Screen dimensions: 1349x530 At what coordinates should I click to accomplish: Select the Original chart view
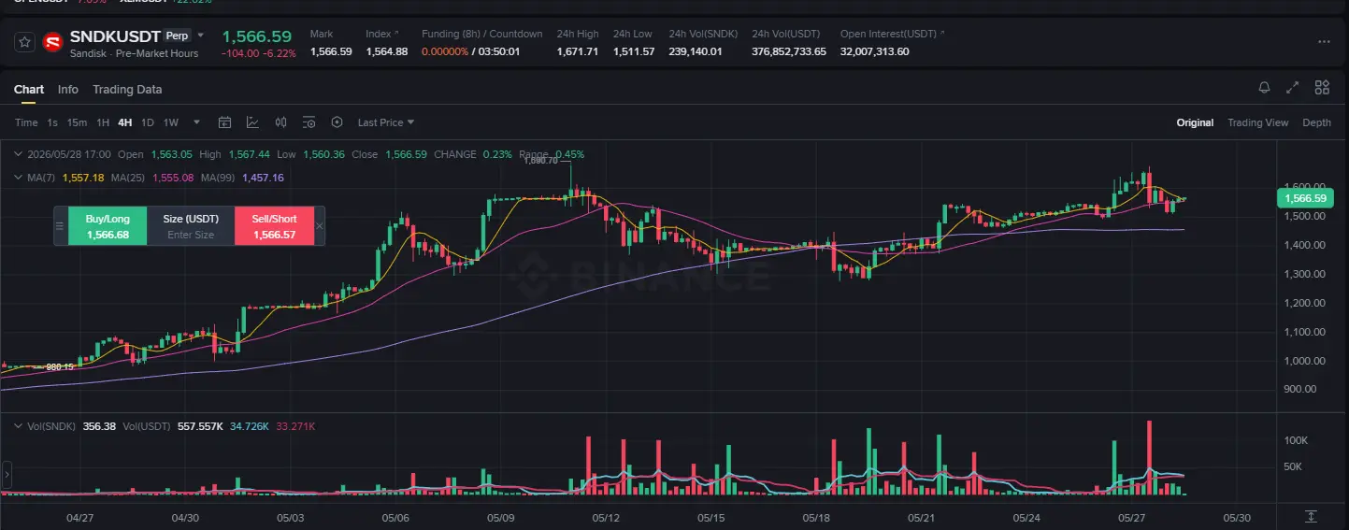[x=1195, y=122]
